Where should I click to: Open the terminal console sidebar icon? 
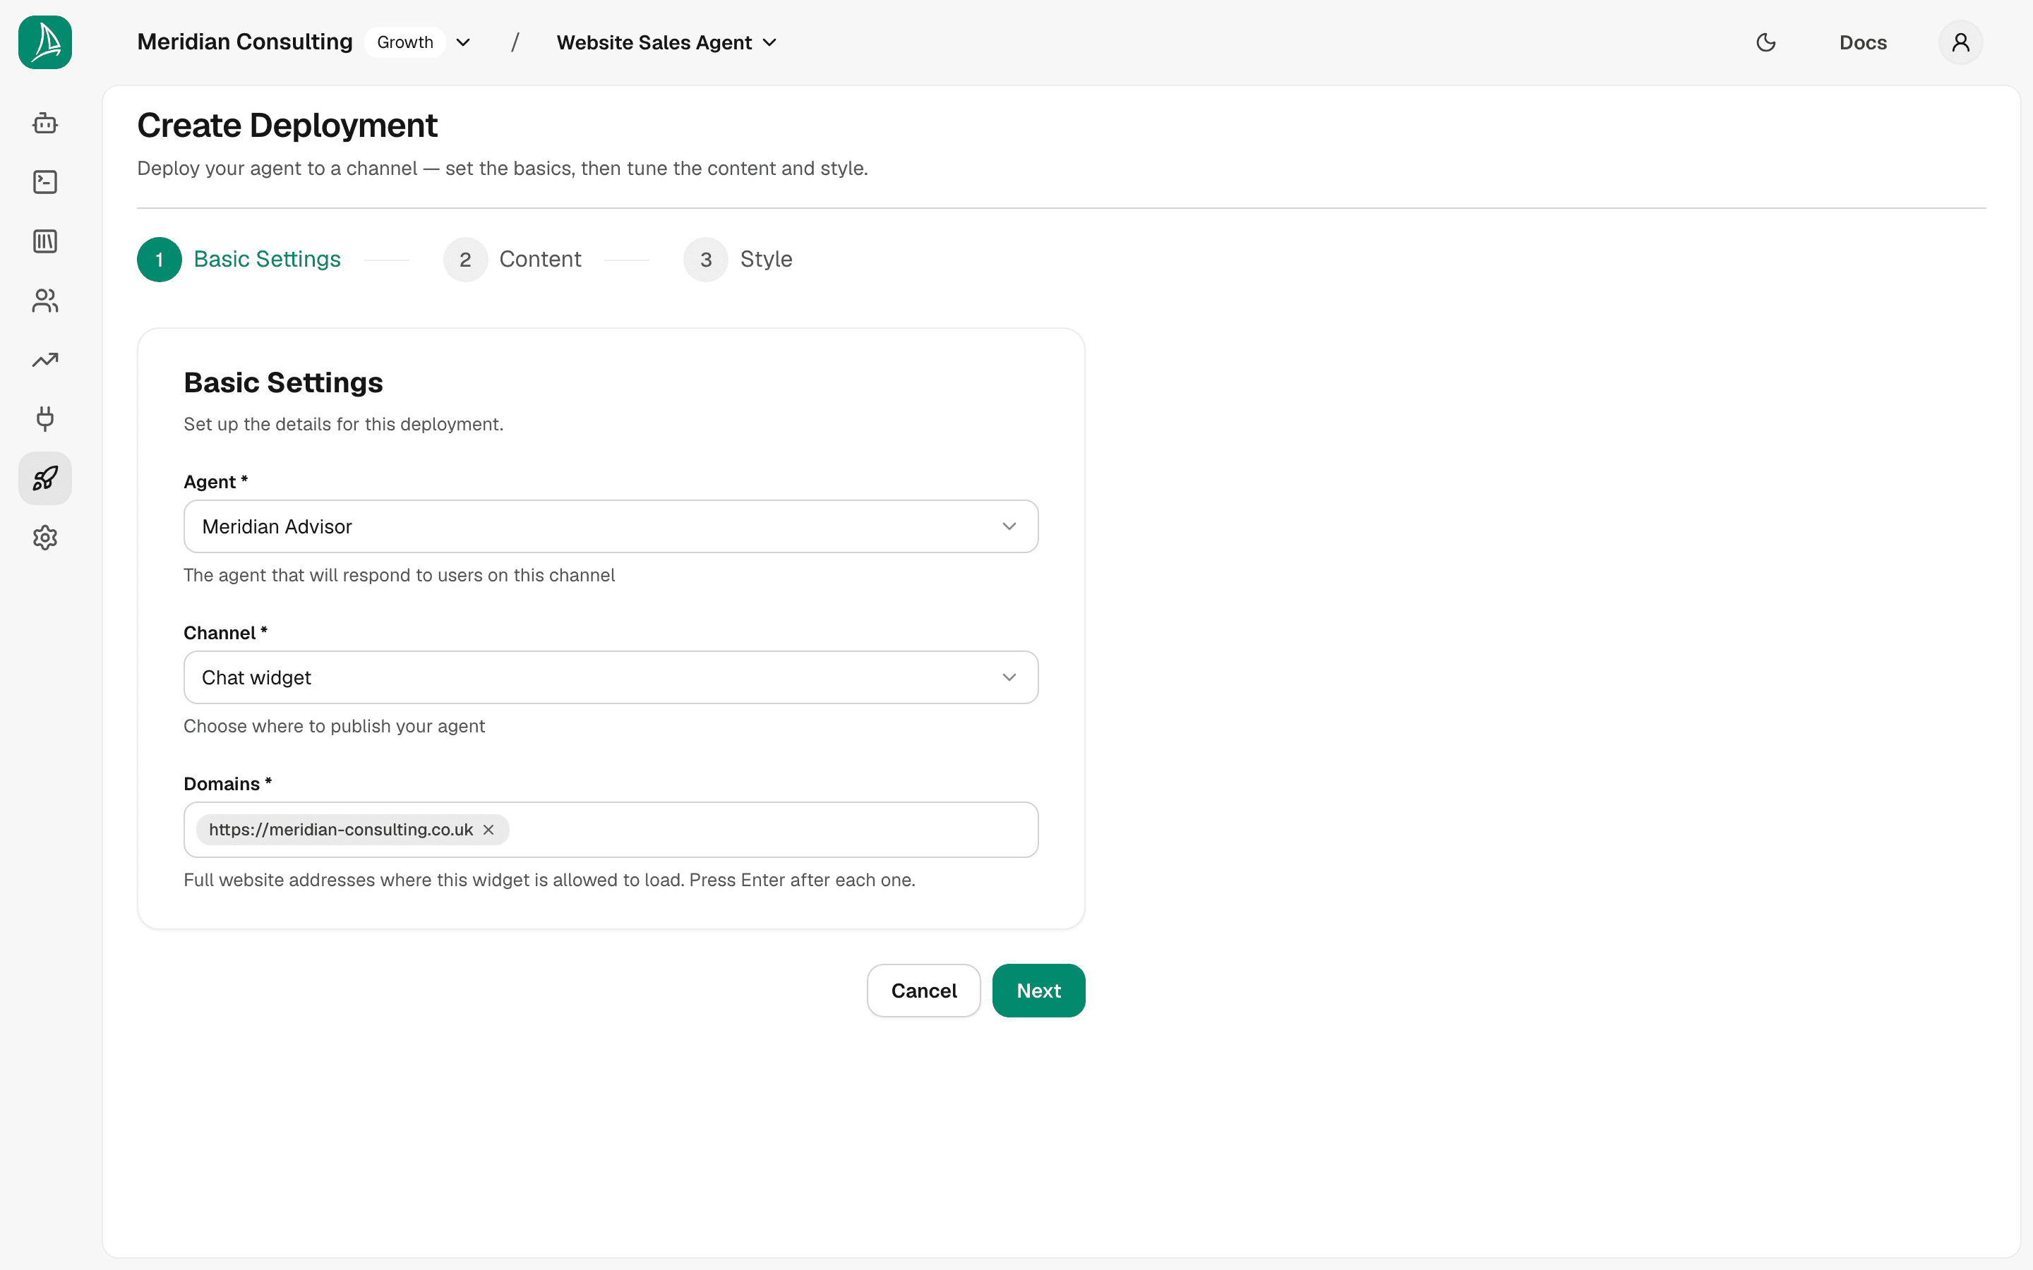click(x=44, y=182)
